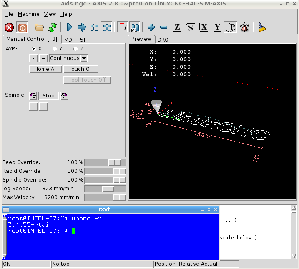This screenshot has width=299, height=269.
Task: Open the File menu
Action: pyautogui.click(x=9, y=14)
